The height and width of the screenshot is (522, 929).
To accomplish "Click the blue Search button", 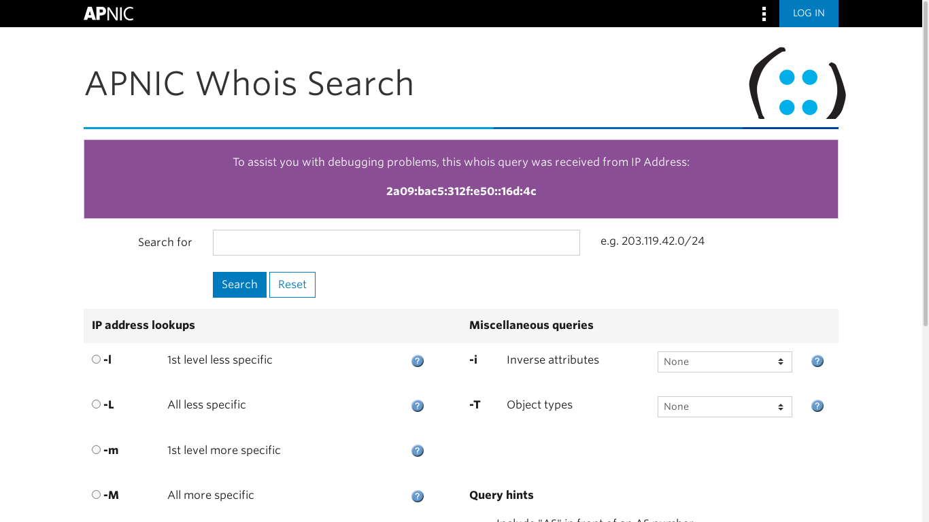I will (239, 285).
